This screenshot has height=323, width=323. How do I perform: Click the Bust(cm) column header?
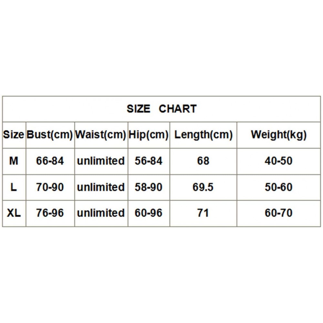click(x=50, y=135)
